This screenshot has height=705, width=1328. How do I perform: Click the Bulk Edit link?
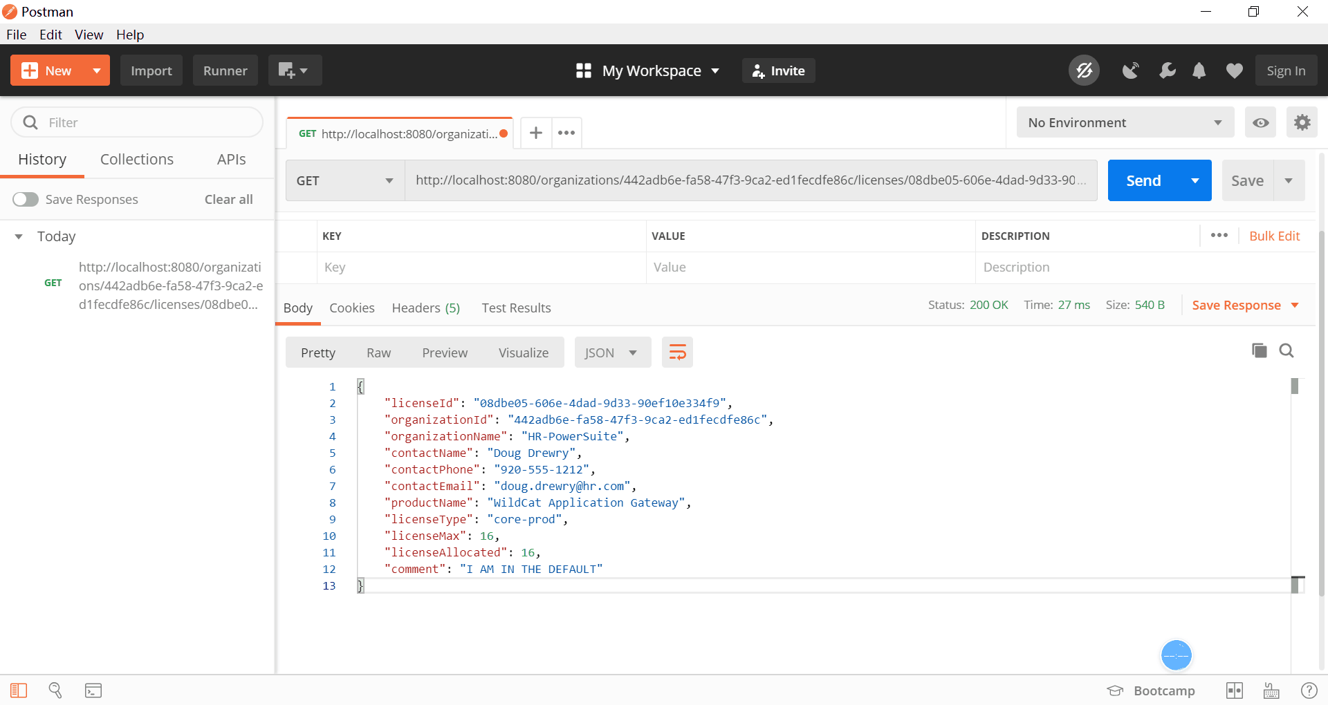click(x=1274, y=236)
